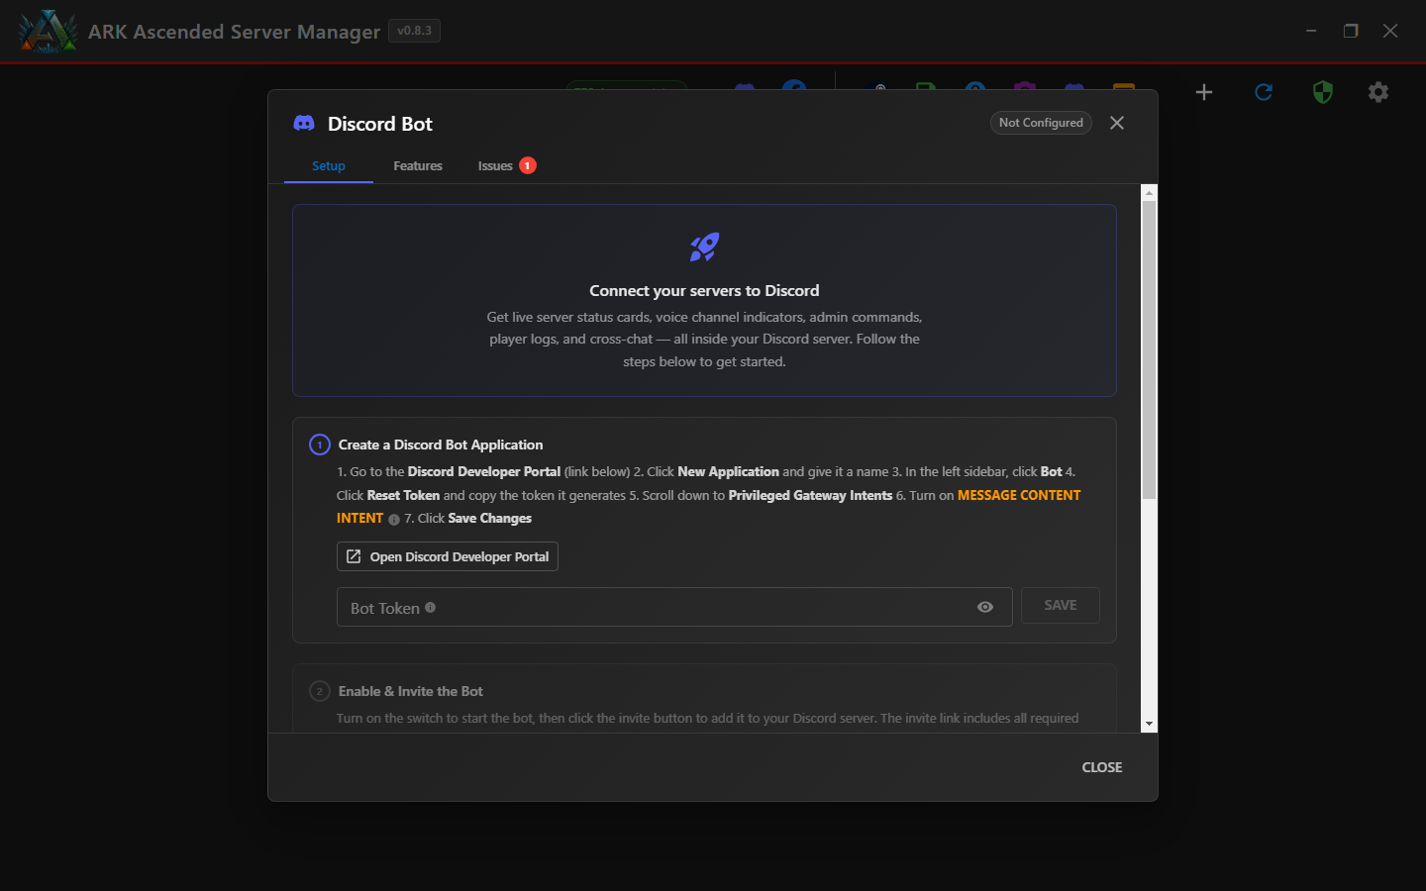Click the 'Connect your servers to Discord' heading
Image resolution: width=1426 pixels, height=891 pixels.
(x=704, y=290)
